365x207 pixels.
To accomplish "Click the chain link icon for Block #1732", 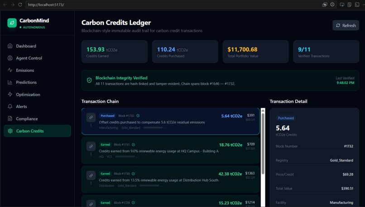I will point(91,117).
